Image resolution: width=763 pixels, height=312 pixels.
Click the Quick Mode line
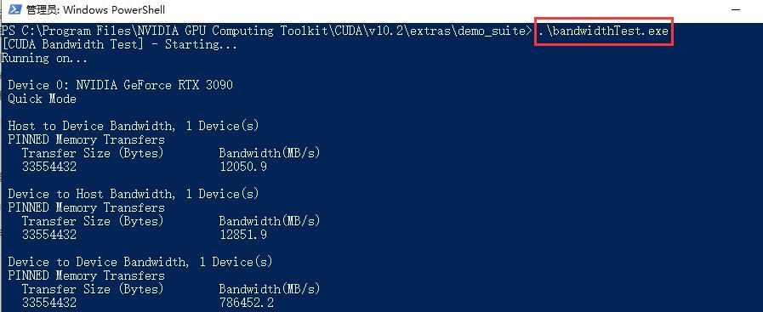click(x=43, y=99)
